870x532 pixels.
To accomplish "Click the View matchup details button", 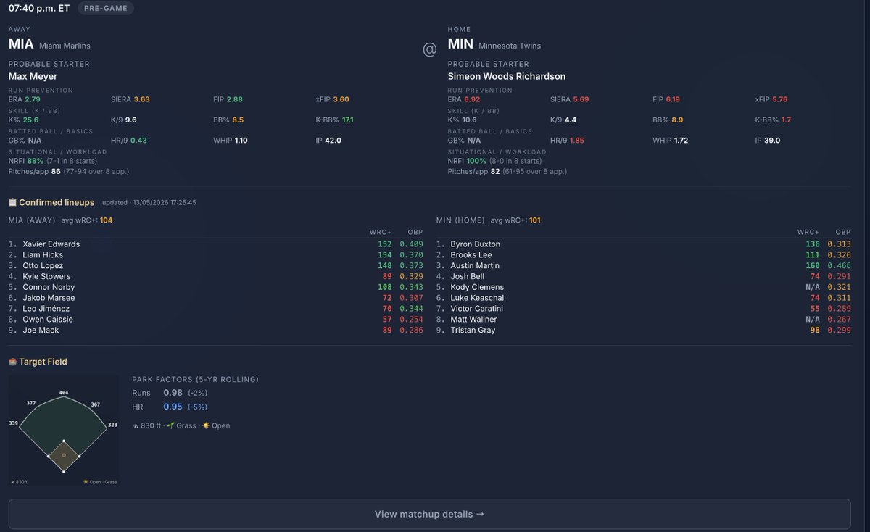I will [429, 514].
